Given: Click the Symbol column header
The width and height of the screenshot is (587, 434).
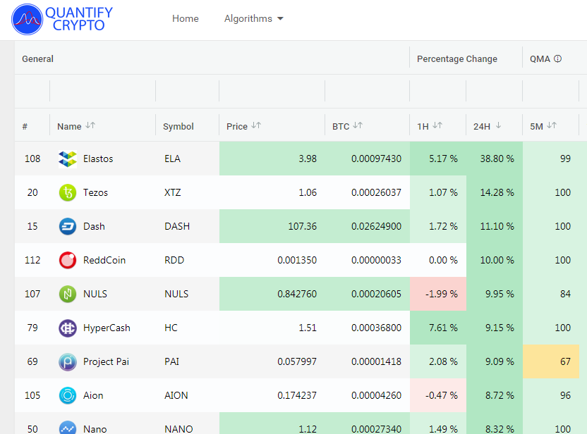Looking at the screenshot, I should 178,126.
